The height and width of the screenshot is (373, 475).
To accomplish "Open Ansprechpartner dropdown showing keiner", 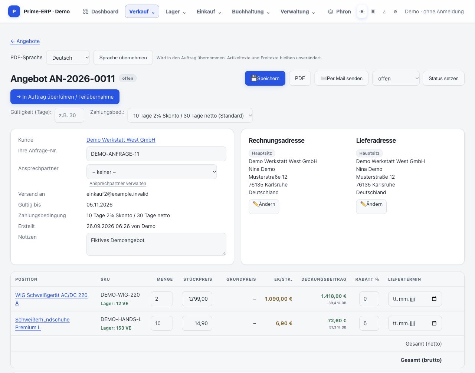I will (x=152, y=172).
